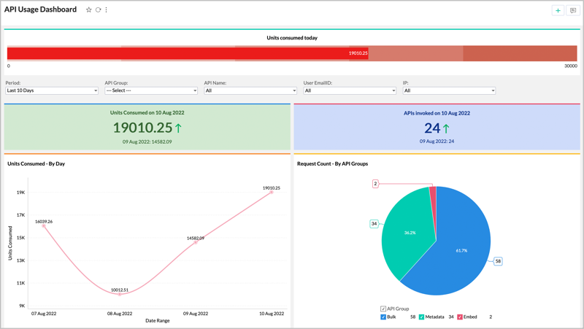Uncheck the Bulk legend checkbox
The width and height of the screenshot is (584, 329).
tap(383, 317)
